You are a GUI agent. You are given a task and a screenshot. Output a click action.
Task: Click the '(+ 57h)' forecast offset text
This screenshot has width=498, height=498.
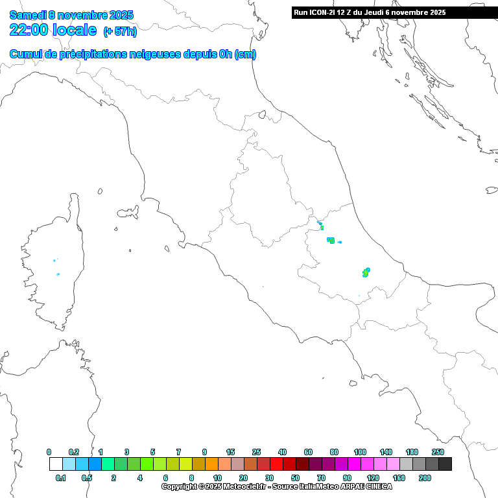pos(120,31)
